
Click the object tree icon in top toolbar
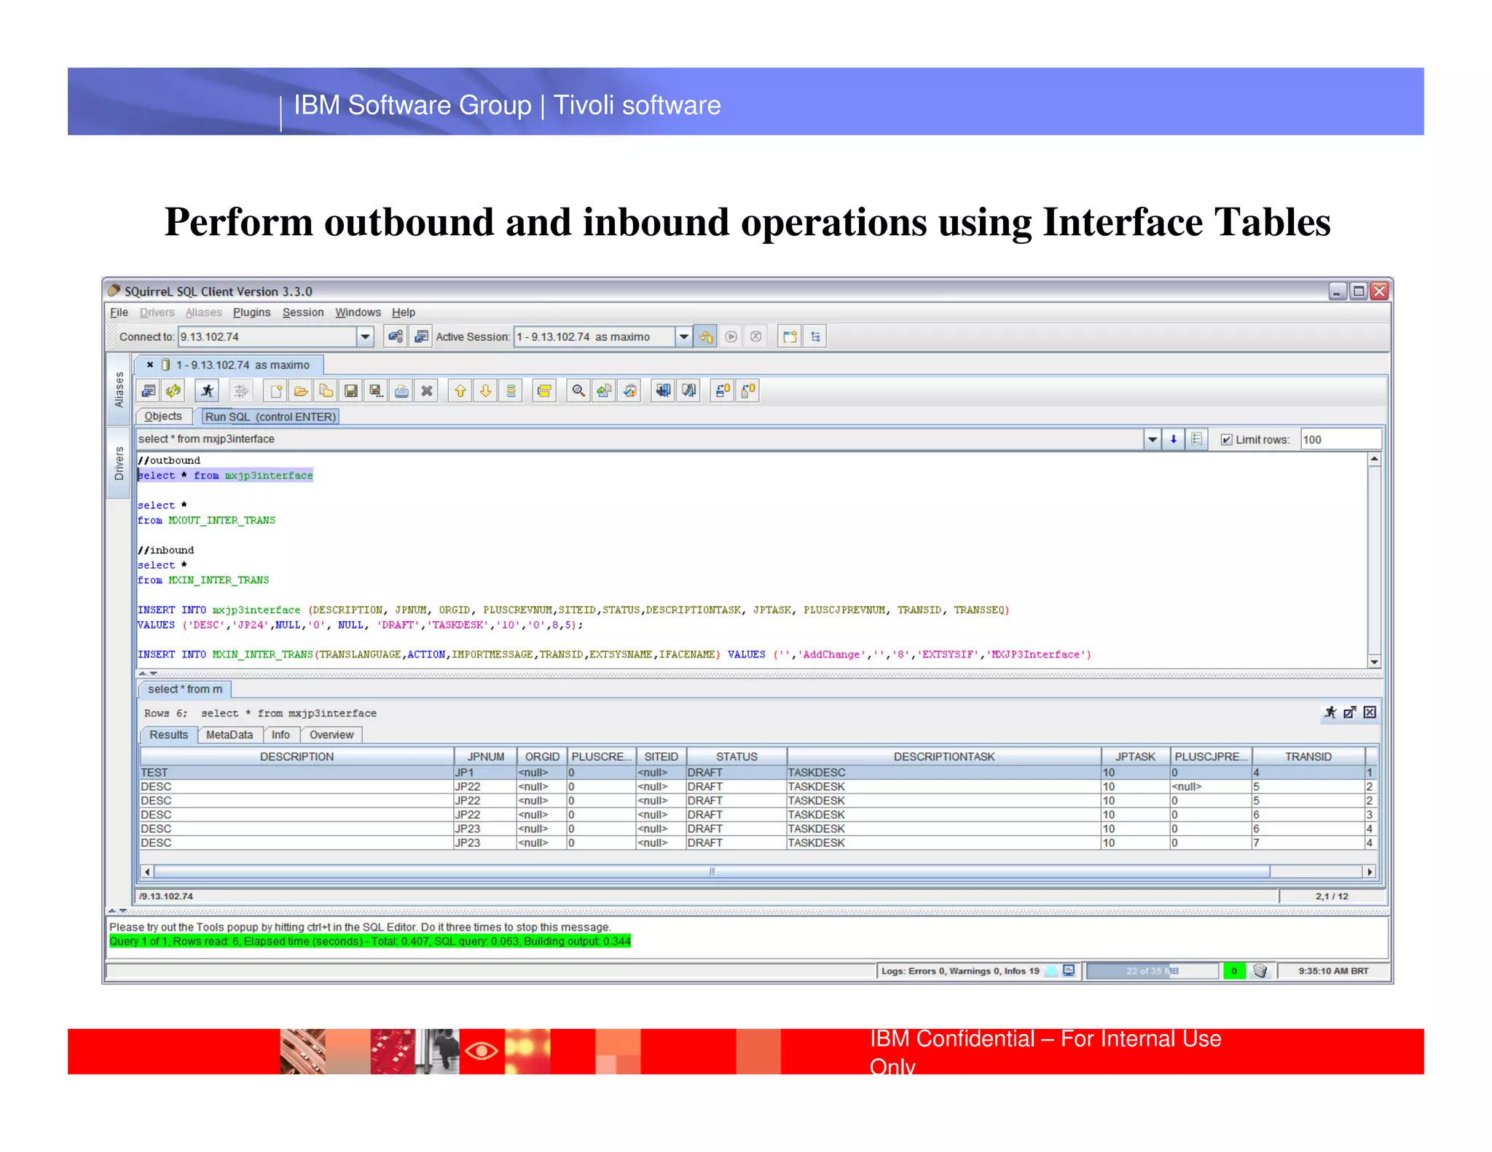click(815, 336)
